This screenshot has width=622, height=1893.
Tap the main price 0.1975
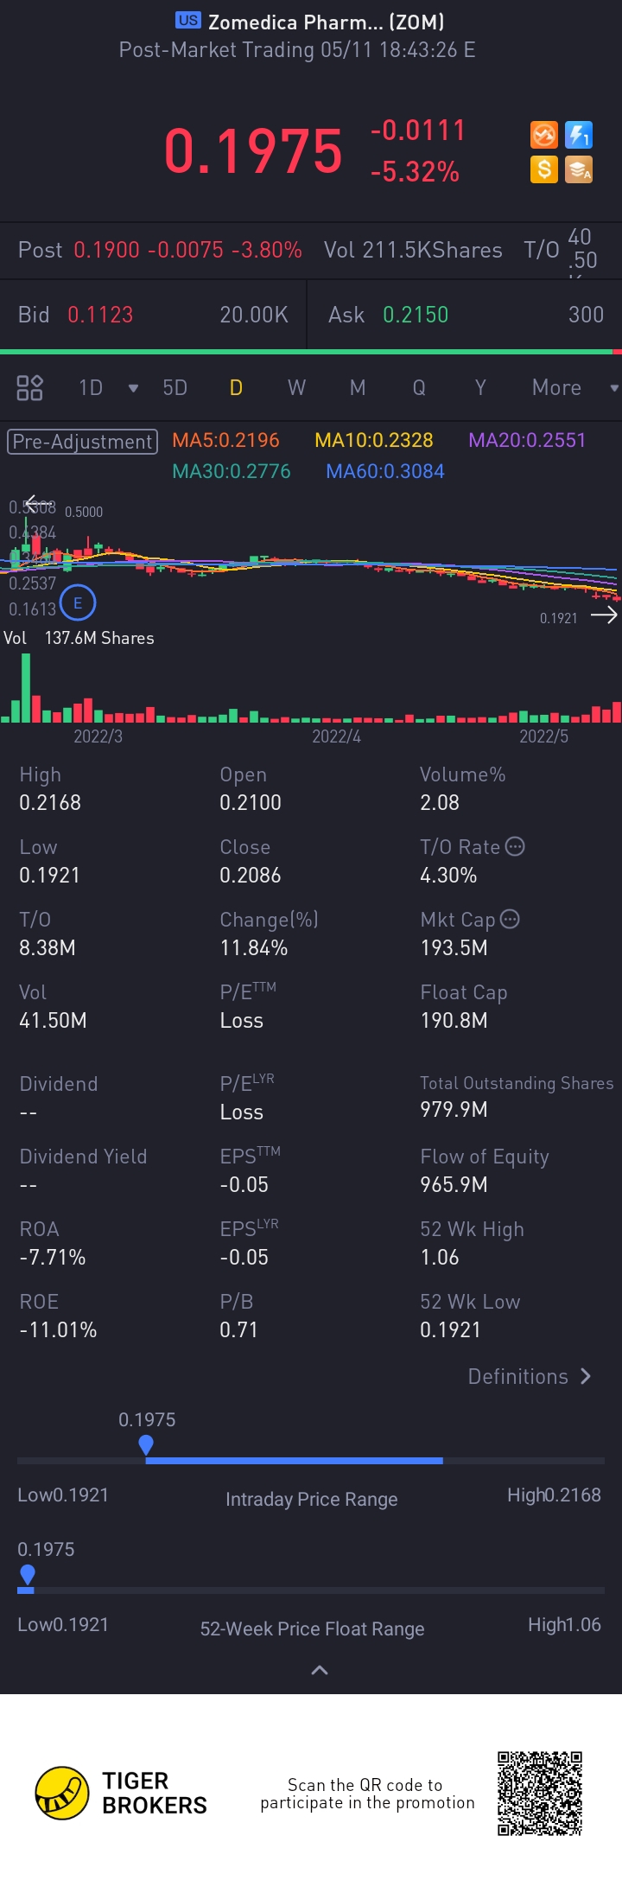[x=253, y=150]
